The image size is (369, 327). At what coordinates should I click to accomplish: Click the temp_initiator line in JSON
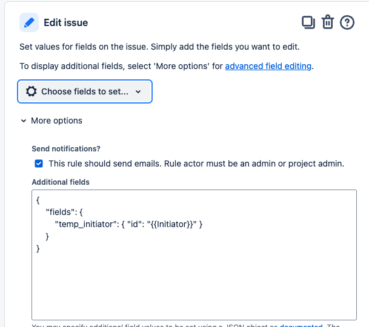pyautogui.click(x=128, y=224)
